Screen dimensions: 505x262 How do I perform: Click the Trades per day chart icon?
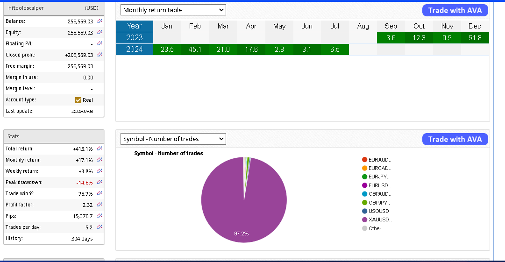click(x=100, y=227)
